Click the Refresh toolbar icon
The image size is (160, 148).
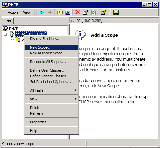(93, 12)
